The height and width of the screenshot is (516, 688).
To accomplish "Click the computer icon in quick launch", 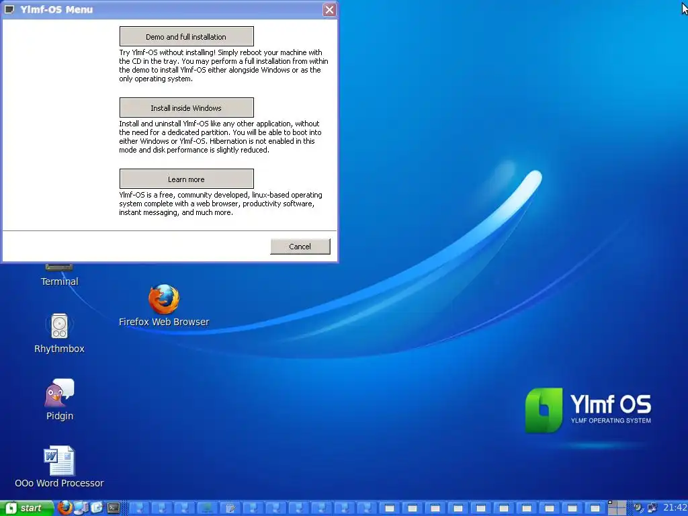I will (x=81, y=508).
